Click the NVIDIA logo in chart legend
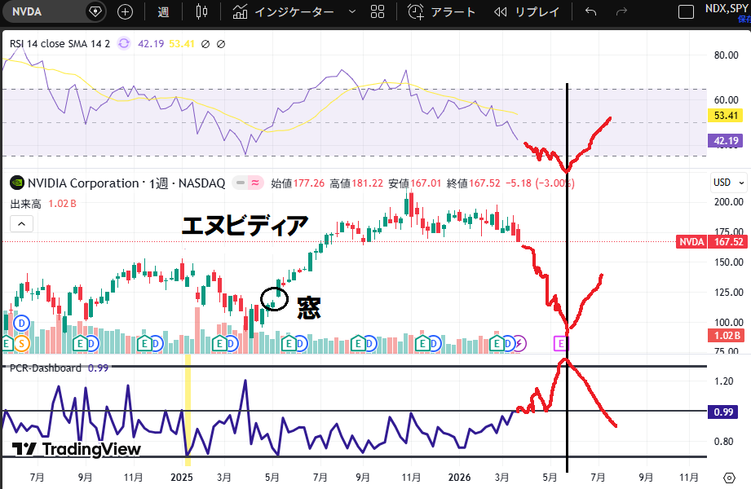Screen dimensions: 751x489 [x=17, y=183]
